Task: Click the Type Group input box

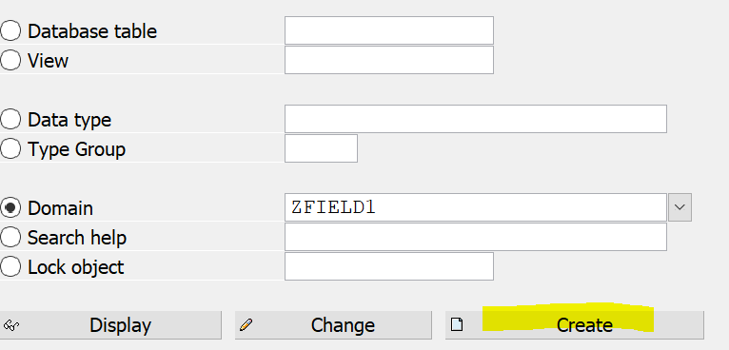Action: (x=321, y=148)
